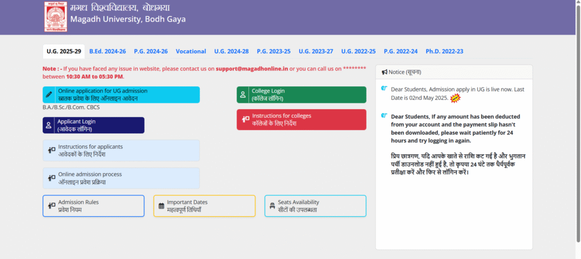Click the megaphone icon in Notice header
Screen dimensions: 581x259
pos(384,72)
